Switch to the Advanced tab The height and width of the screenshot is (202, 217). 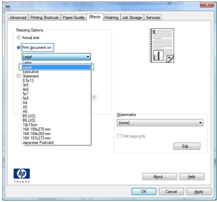[18, 17]
